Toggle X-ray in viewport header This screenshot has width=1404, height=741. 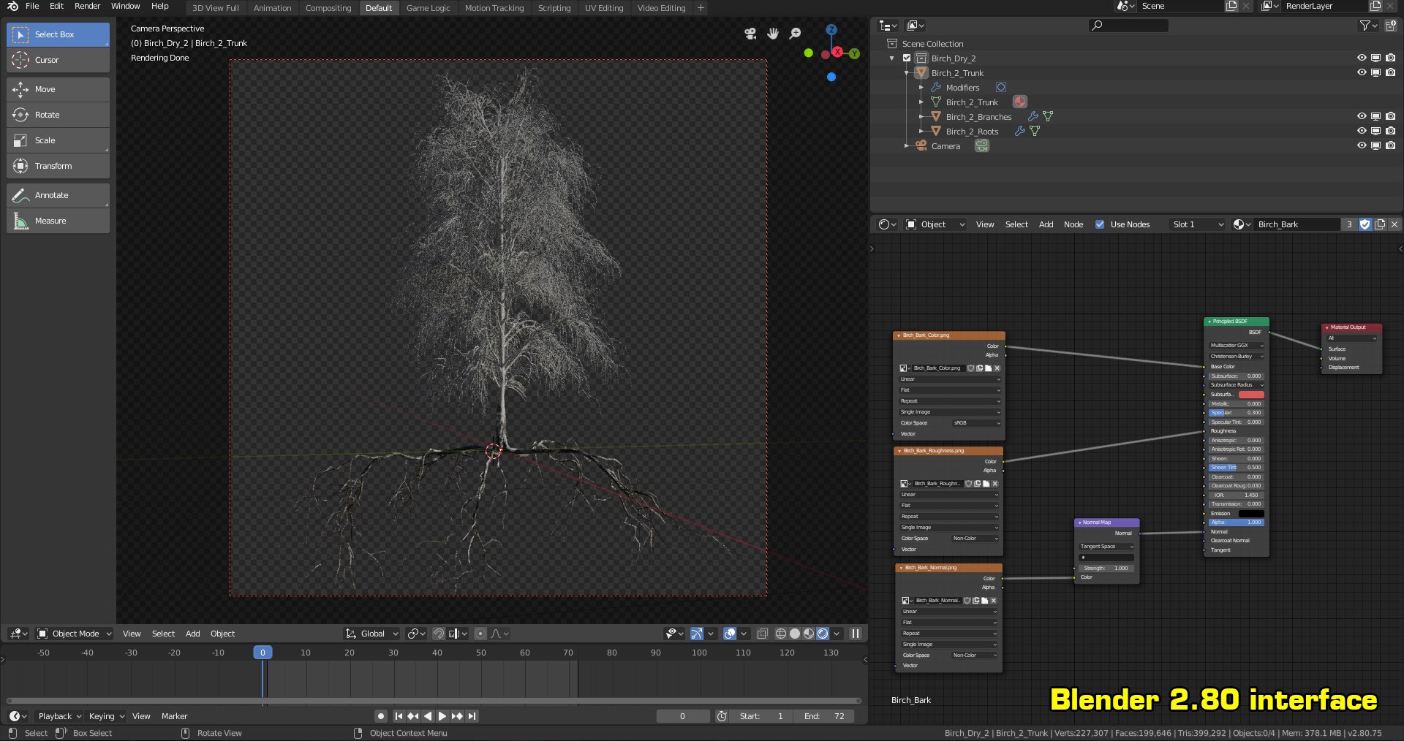pyautogui.click(x=762, y=634)
